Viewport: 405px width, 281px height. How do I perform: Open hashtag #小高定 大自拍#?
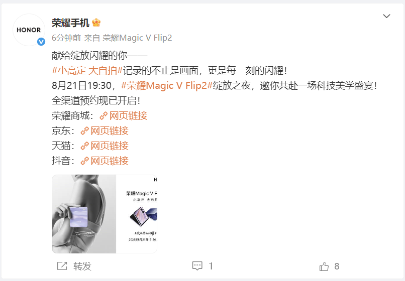pyautogui.click(x=87, y=70)
